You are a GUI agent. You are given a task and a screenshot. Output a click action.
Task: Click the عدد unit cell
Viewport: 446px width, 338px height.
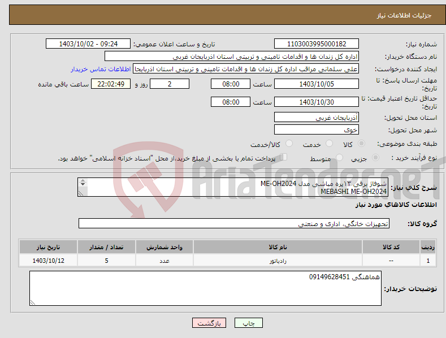coord(164,261)
